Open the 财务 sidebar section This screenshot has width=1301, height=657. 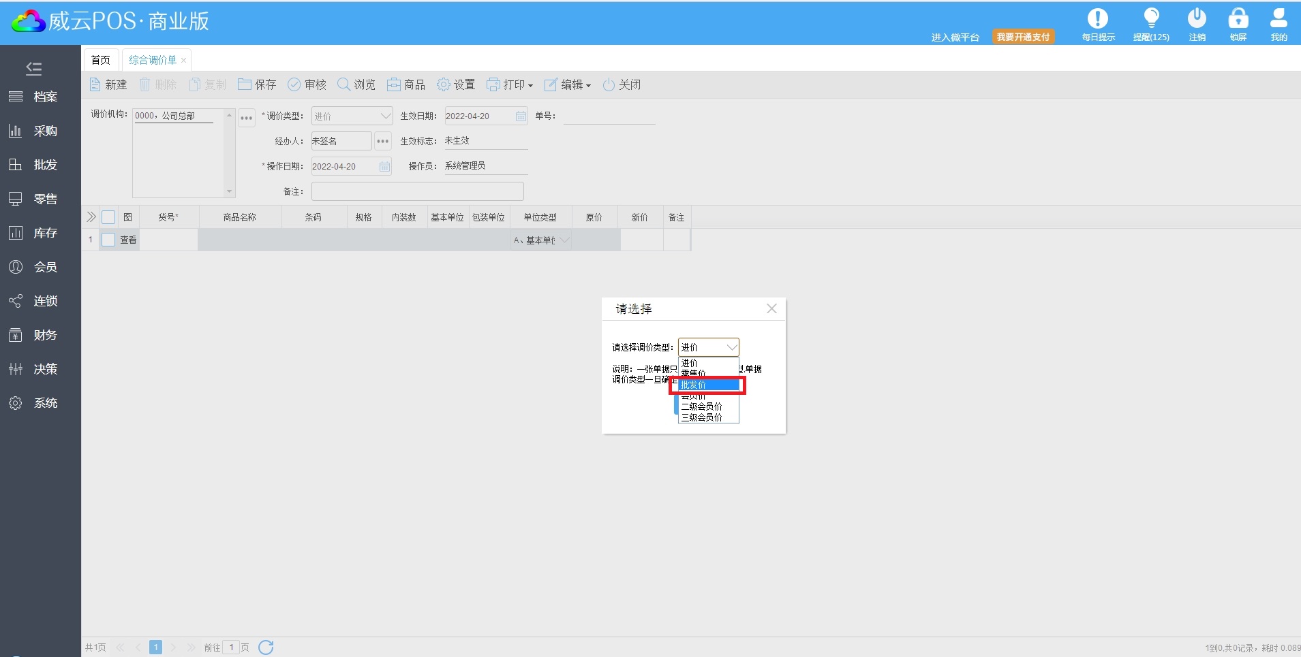click(40, 335)
